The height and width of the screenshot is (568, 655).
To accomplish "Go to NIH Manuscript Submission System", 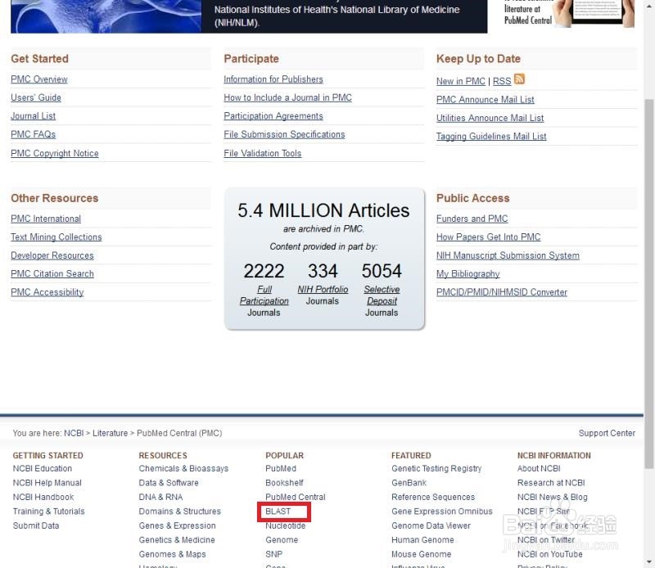I will [x=508, y=255].
